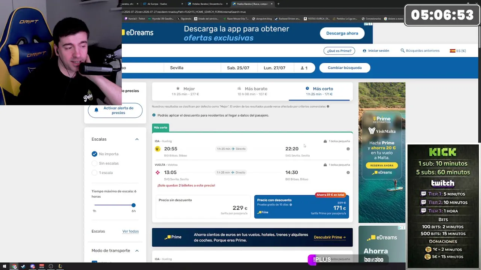
Task: Click the baggage icon on the Volotea return flight
Action: click(325, 165)
